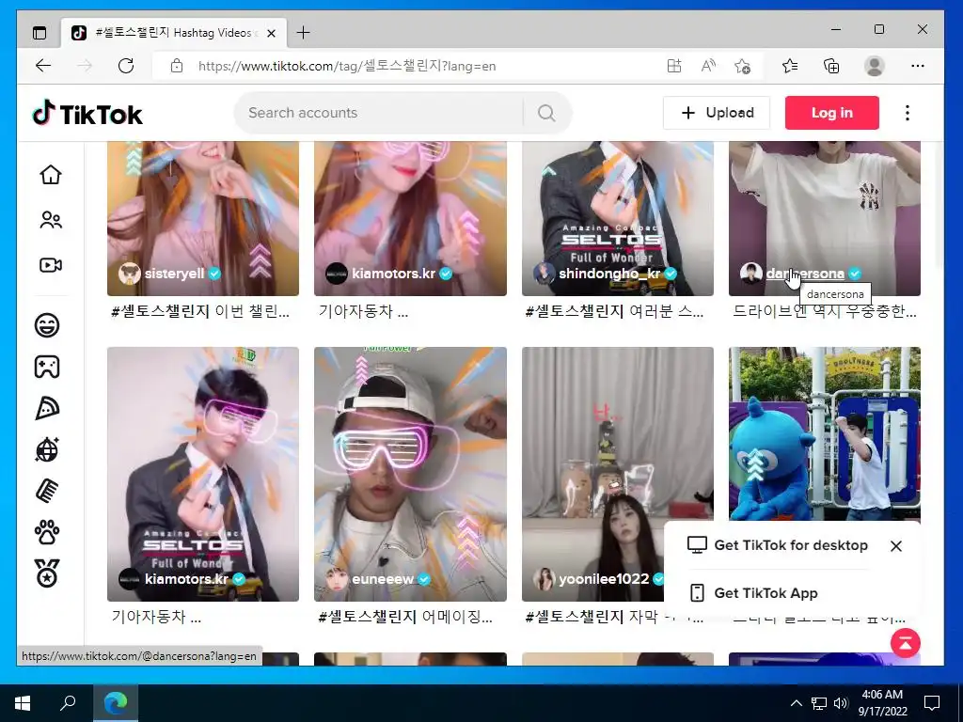Open Edge settings and more menu

(x=918, y=66)
